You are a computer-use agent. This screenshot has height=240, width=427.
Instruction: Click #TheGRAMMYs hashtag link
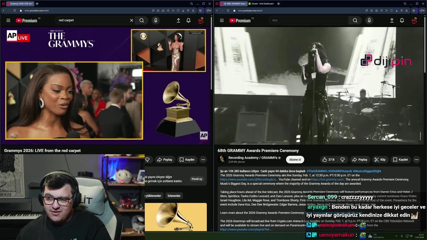point(317,171)
